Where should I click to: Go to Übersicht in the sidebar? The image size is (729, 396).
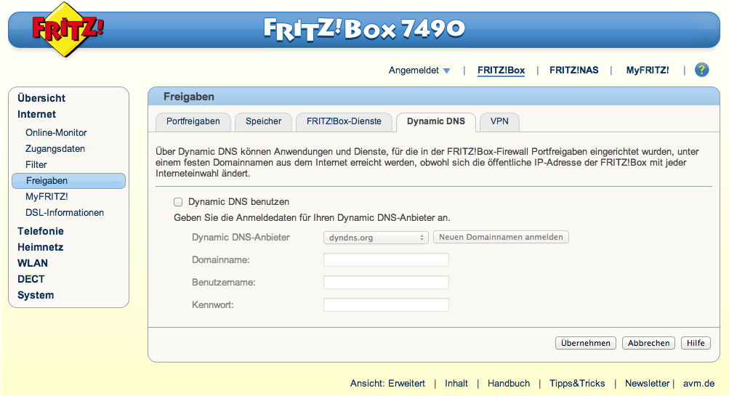[41, 98]
